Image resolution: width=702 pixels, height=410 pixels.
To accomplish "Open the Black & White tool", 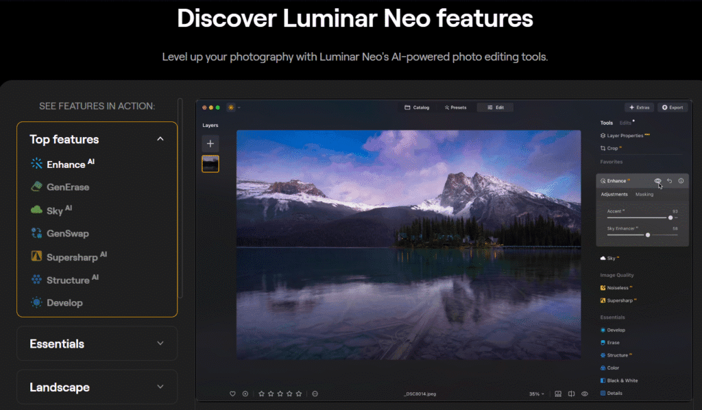I will coord(619,381).
